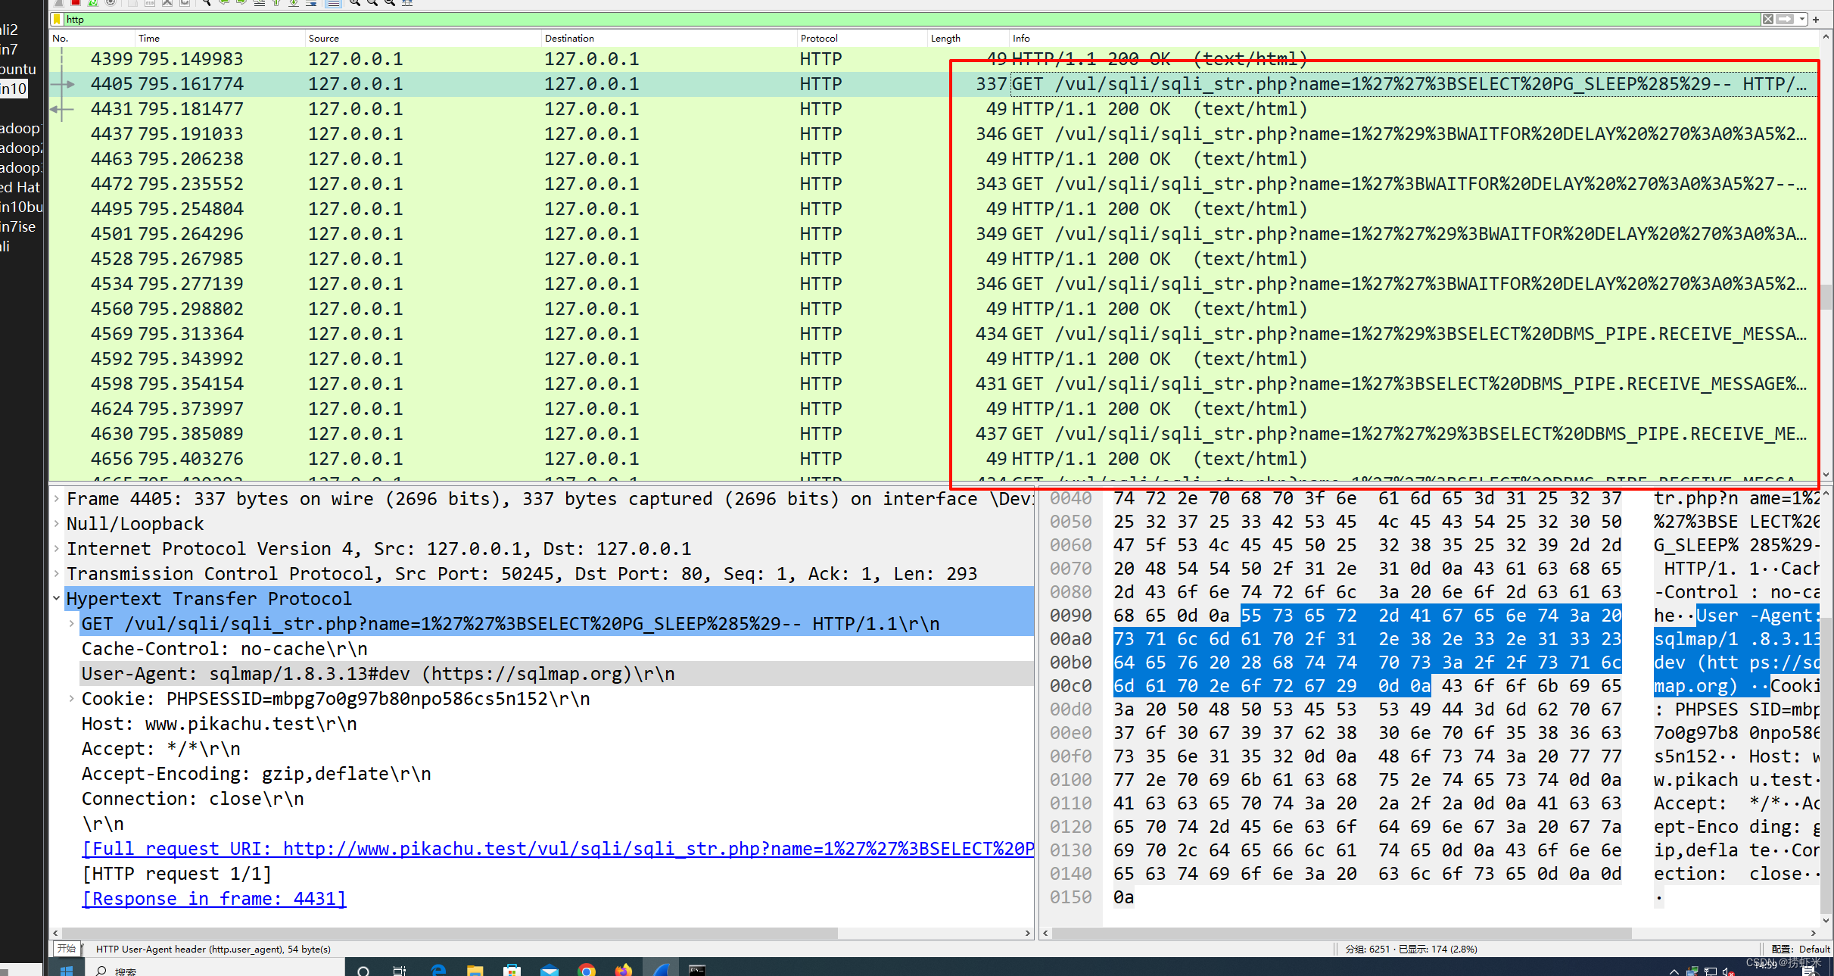Screen dimensions: 1834x976
Task: Click the muted volume tray icon
Action: 1729,971
